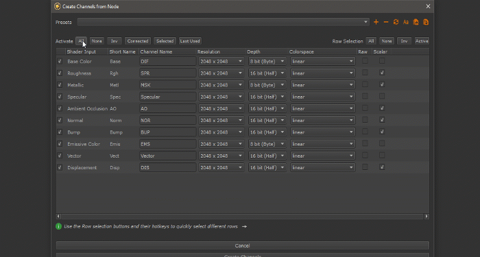The width and height of the screenshot is (480, 257).
Task: Select the Emissive Color shader input row label
Action: coord(84,144)
